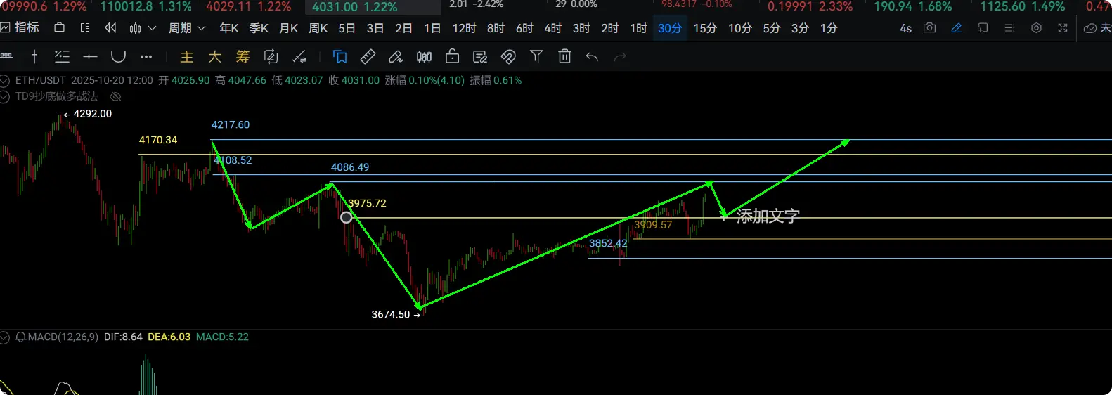Open the 指标 indicators panel
Image resolution: width=1112 pixels, height=395 pixels.
(x=20, y=28)
